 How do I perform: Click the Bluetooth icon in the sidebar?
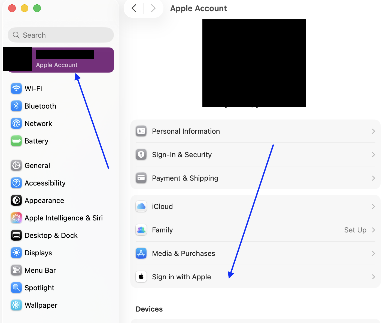pyautogui.click(x=16, y=106)
